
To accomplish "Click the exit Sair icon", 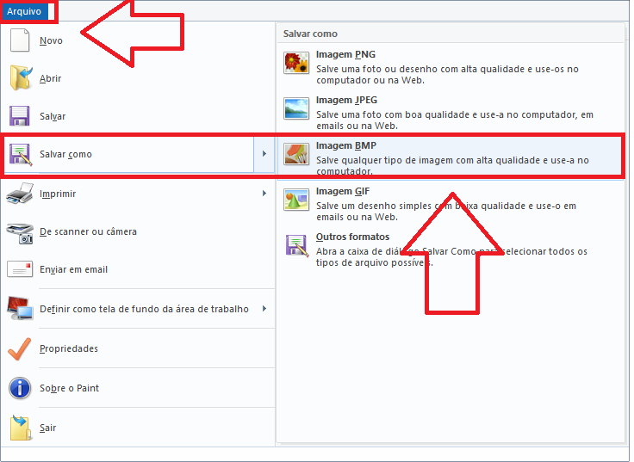I will pyautogui.click(x=21, y=428).
